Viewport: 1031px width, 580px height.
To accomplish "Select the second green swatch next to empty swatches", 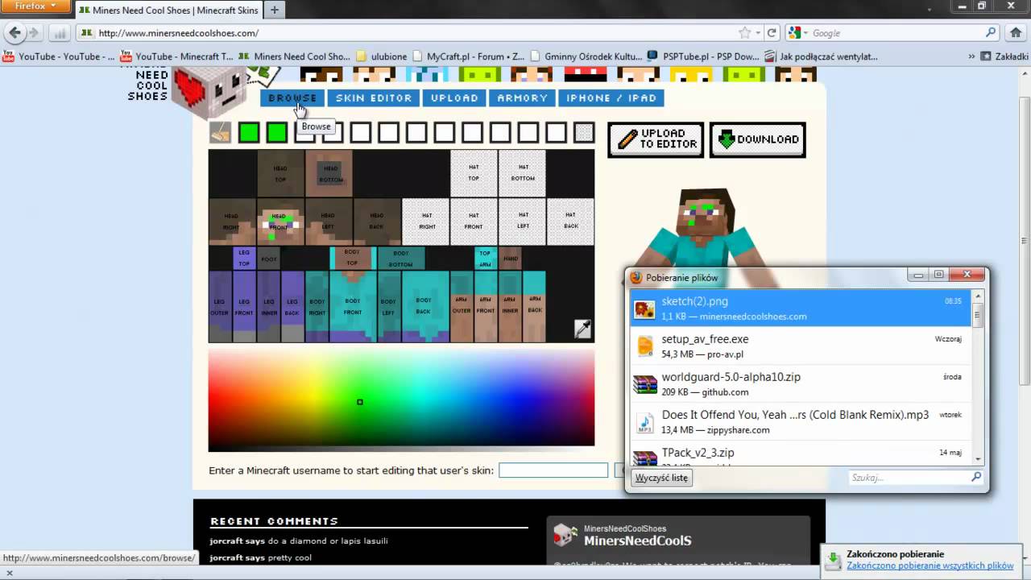I will coord(277,132).
